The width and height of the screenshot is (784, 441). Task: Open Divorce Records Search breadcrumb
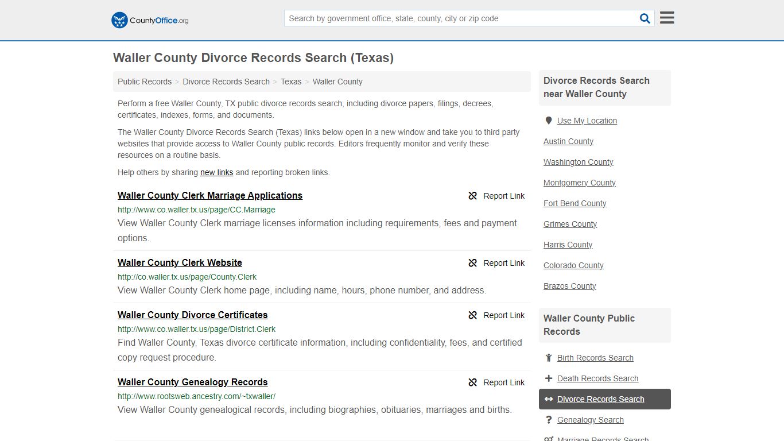point(226,82)
